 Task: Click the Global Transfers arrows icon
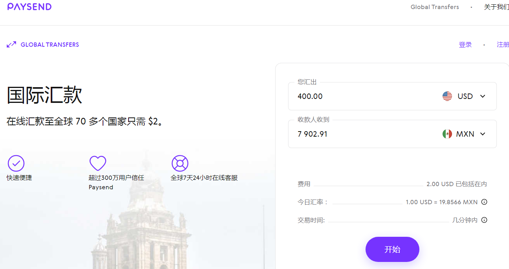(11, 45)
